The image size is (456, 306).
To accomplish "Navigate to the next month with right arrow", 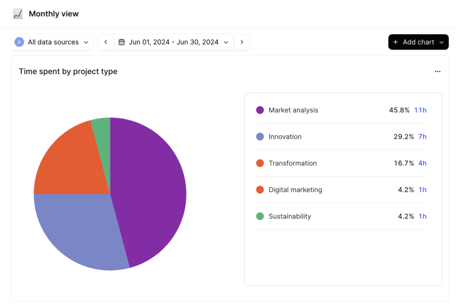I will tap(242, 41).
